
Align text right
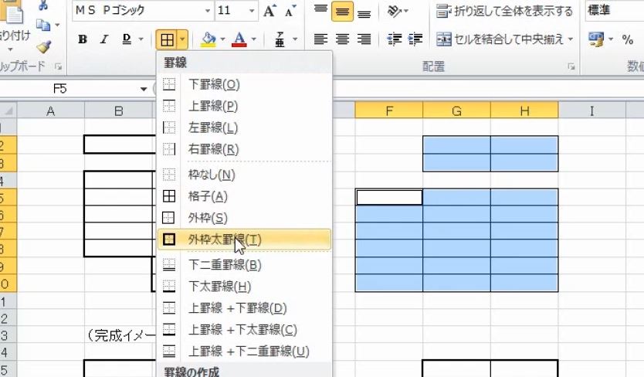[364, 39]
